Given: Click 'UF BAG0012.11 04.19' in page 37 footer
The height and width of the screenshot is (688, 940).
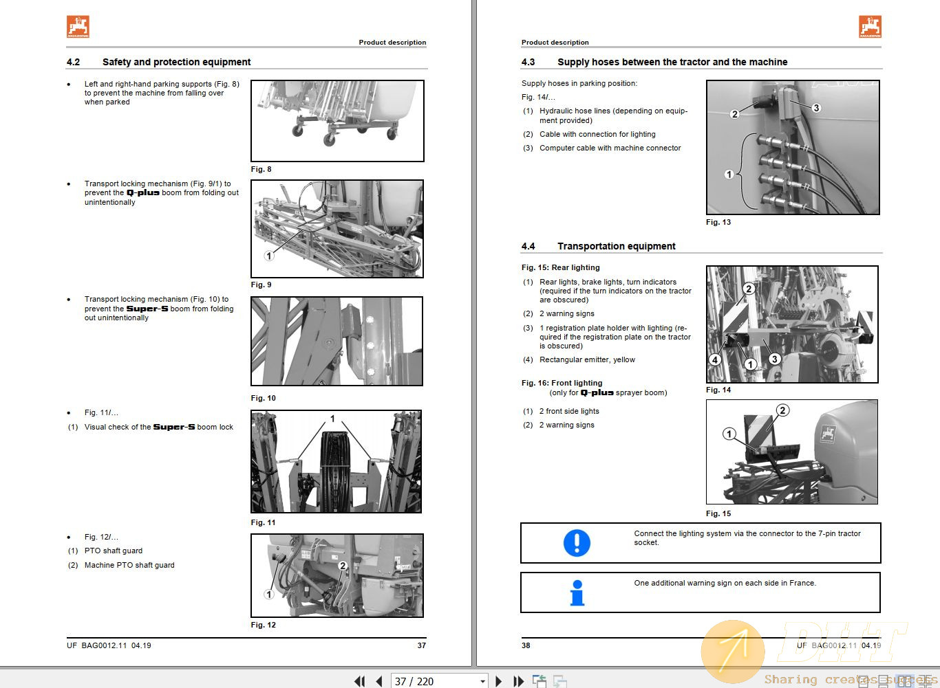Looking at the screenshot, I should click(109, 645).
